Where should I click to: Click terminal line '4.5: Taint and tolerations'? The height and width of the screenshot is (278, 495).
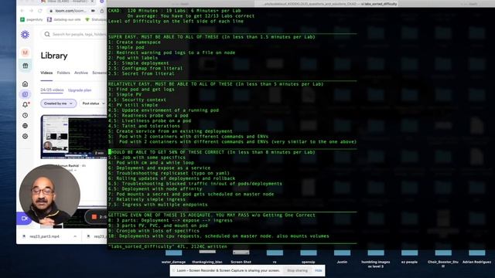tap(144, 126)
